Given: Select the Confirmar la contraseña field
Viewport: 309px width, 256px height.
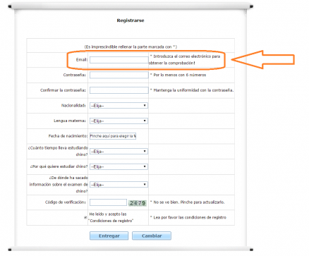Looking at the screenshot, I should tap(119, 90).
